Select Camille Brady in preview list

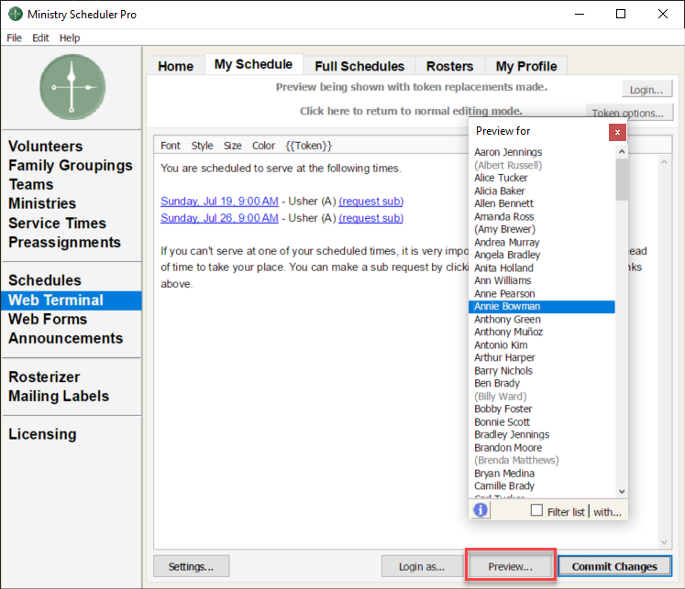(504, 486)
